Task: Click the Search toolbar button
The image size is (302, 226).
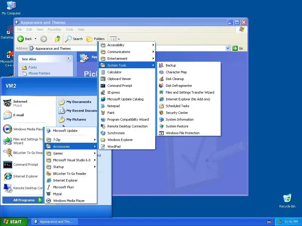Action: coord(74,39)
